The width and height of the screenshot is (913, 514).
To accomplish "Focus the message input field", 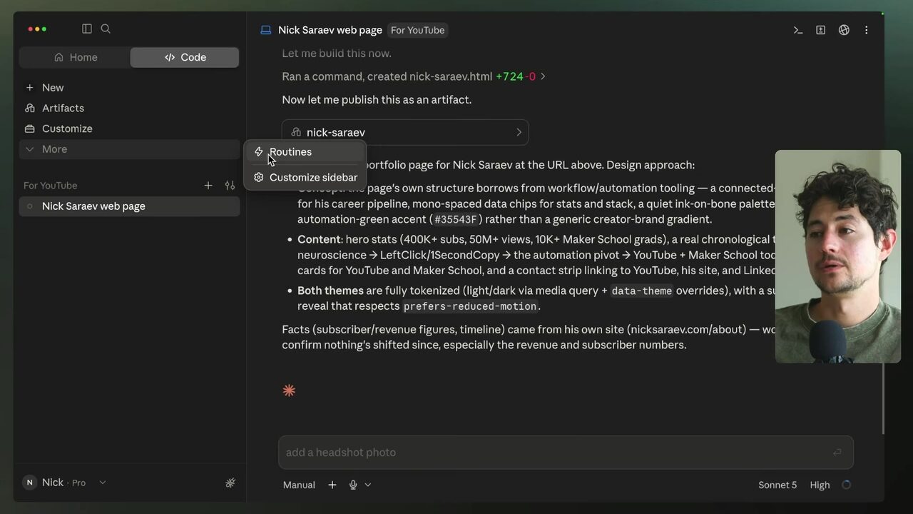I will [x=566, y=452].
